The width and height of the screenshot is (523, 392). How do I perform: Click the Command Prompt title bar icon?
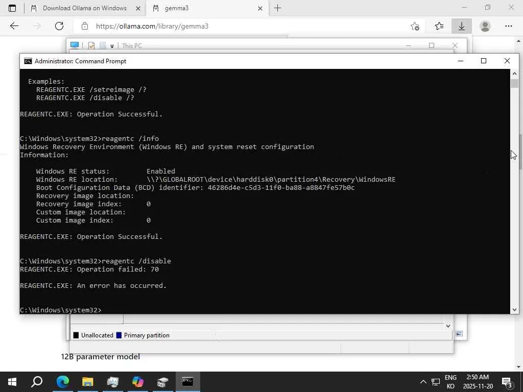pyautogui.click(x=28, y=61)
